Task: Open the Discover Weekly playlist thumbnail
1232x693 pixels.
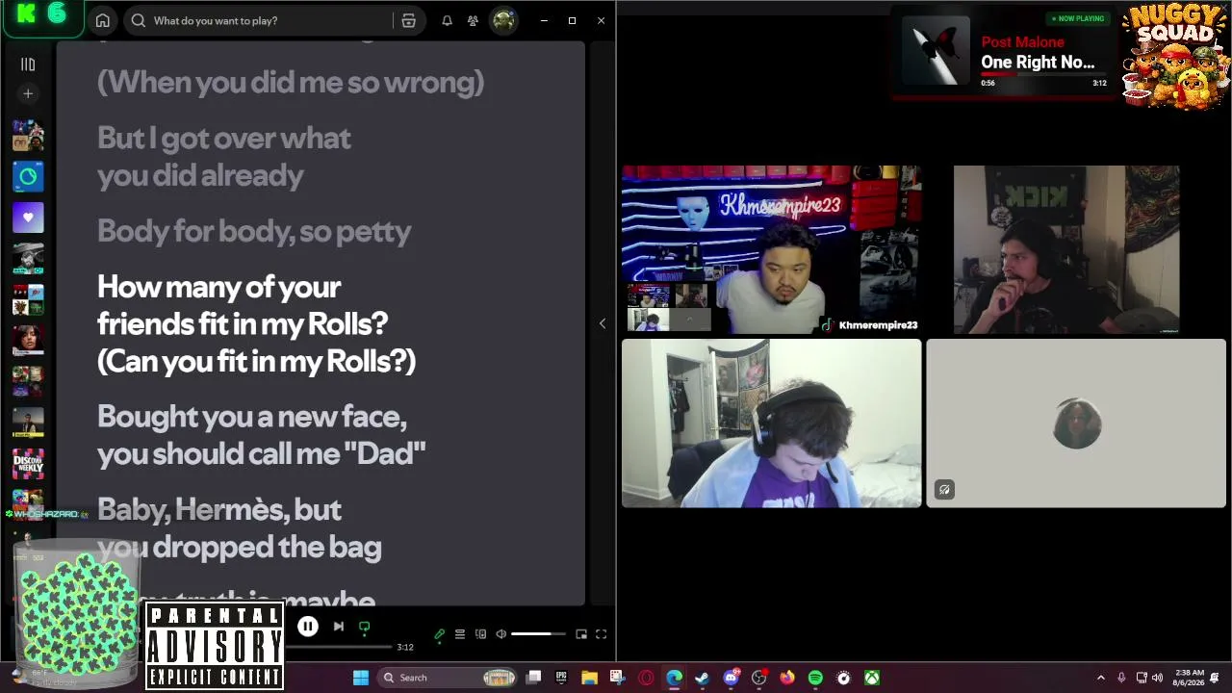Action: (28, 465)
